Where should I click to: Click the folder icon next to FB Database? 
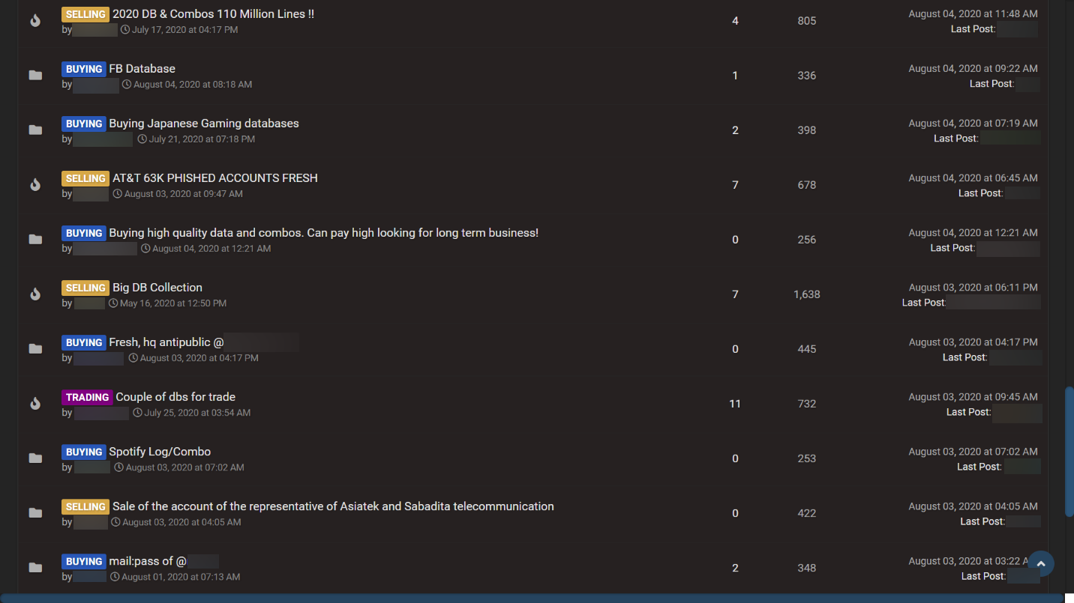click(x=35, y=76)
